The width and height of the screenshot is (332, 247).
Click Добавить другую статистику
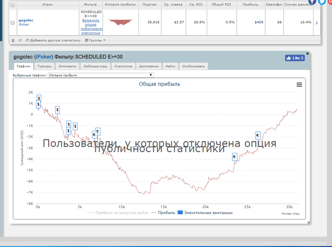tap(53, 40)
